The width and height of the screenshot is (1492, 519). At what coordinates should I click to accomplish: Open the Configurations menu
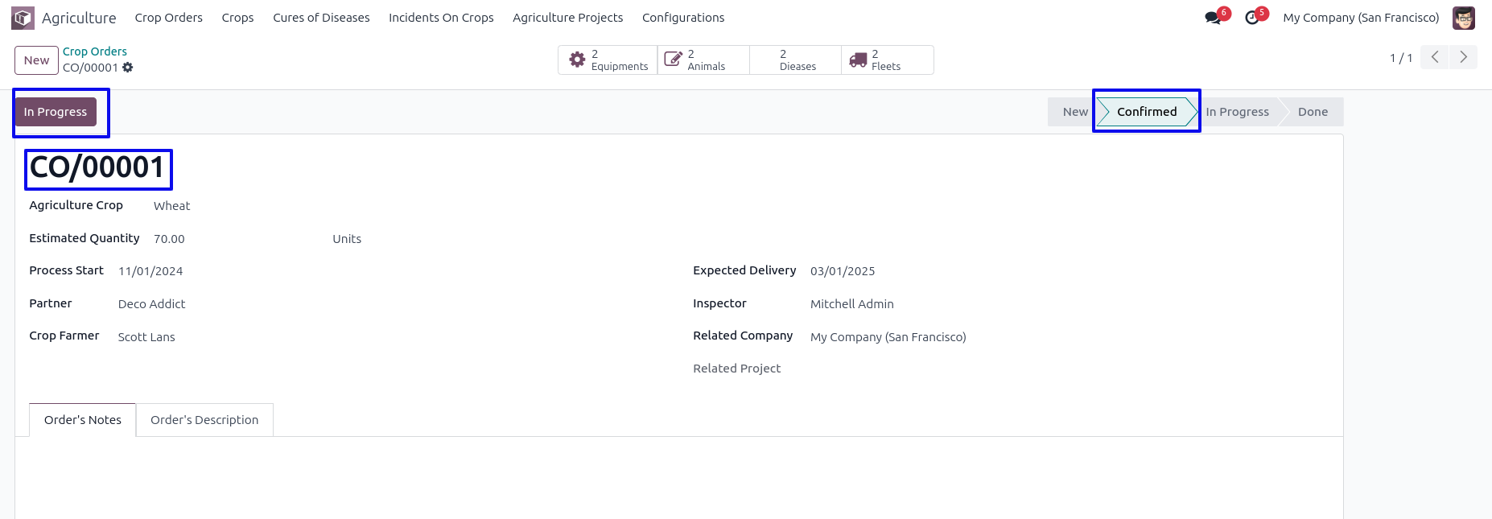tap(682, 18)
